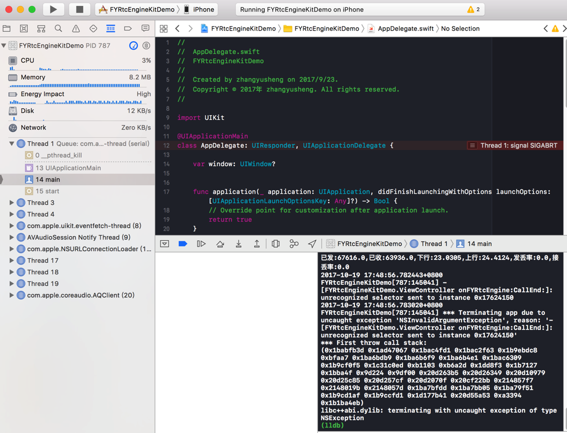This screenshot has height=433, width=567.
Task: Toggle breakpoints activation in debug bar
Action: (183, 244)
